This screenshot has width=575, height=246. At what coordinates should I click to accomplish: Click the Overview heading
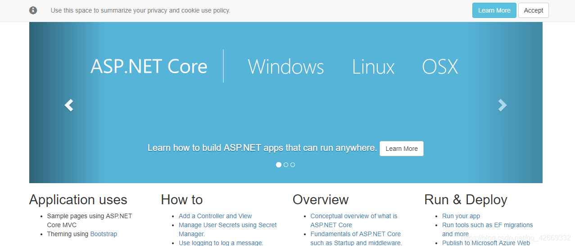[321, 200]
